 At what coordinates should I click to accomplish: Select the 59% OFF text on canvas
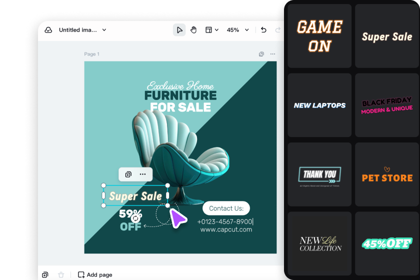click(x=130, y=220)
